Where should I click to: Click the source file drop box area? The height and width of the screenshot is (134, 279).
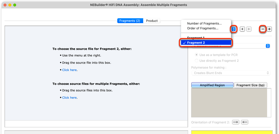click(96, 73)
